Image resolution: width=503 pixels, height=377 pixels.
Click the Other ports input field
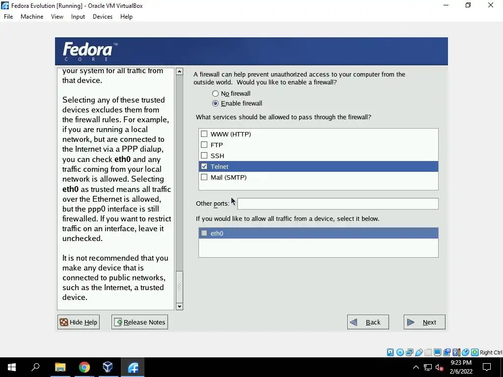click(338, 204)
